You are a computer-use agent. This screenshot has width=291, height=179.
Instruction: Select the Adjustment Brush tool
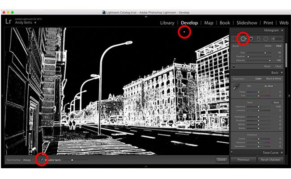click(277, 39)
